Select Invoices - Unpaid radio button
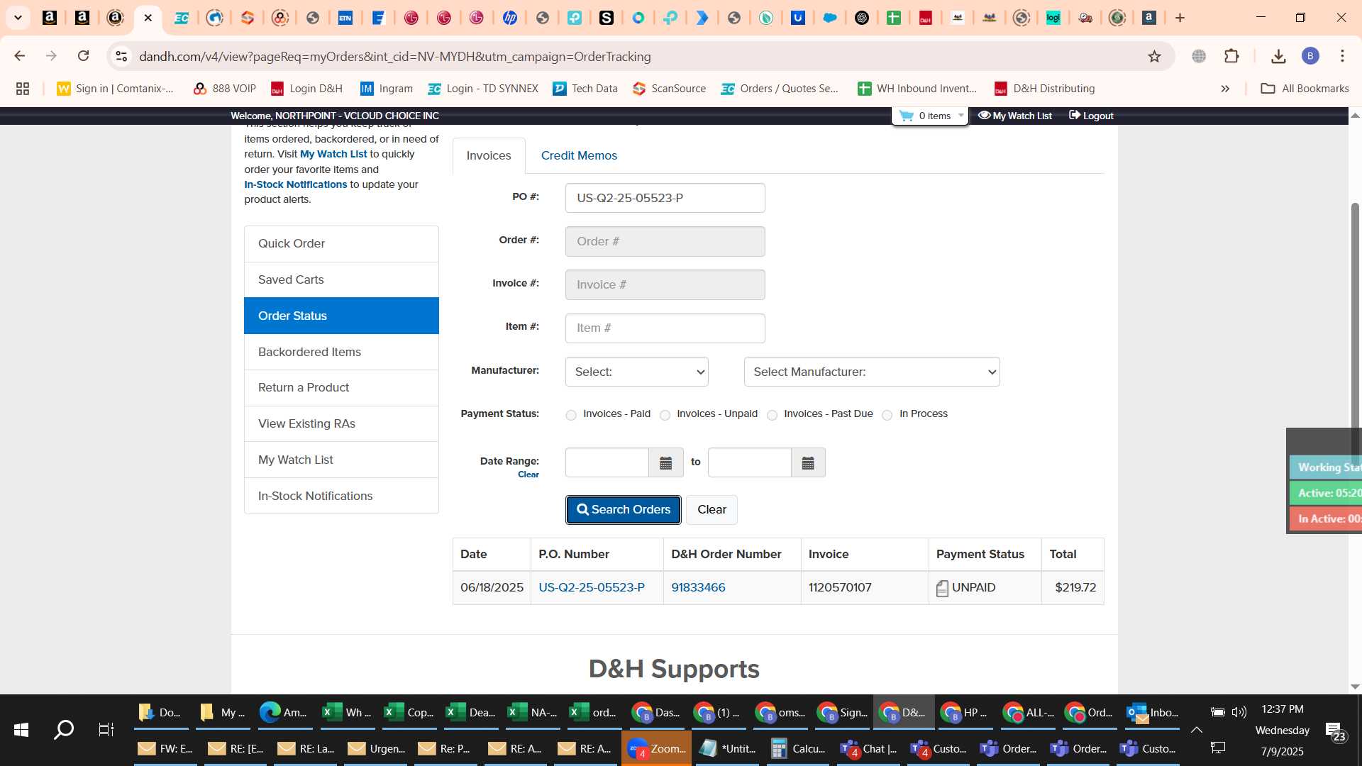The width and height of the screenshot is (1362, 766). pyautogui.click(x=665, y=415)
